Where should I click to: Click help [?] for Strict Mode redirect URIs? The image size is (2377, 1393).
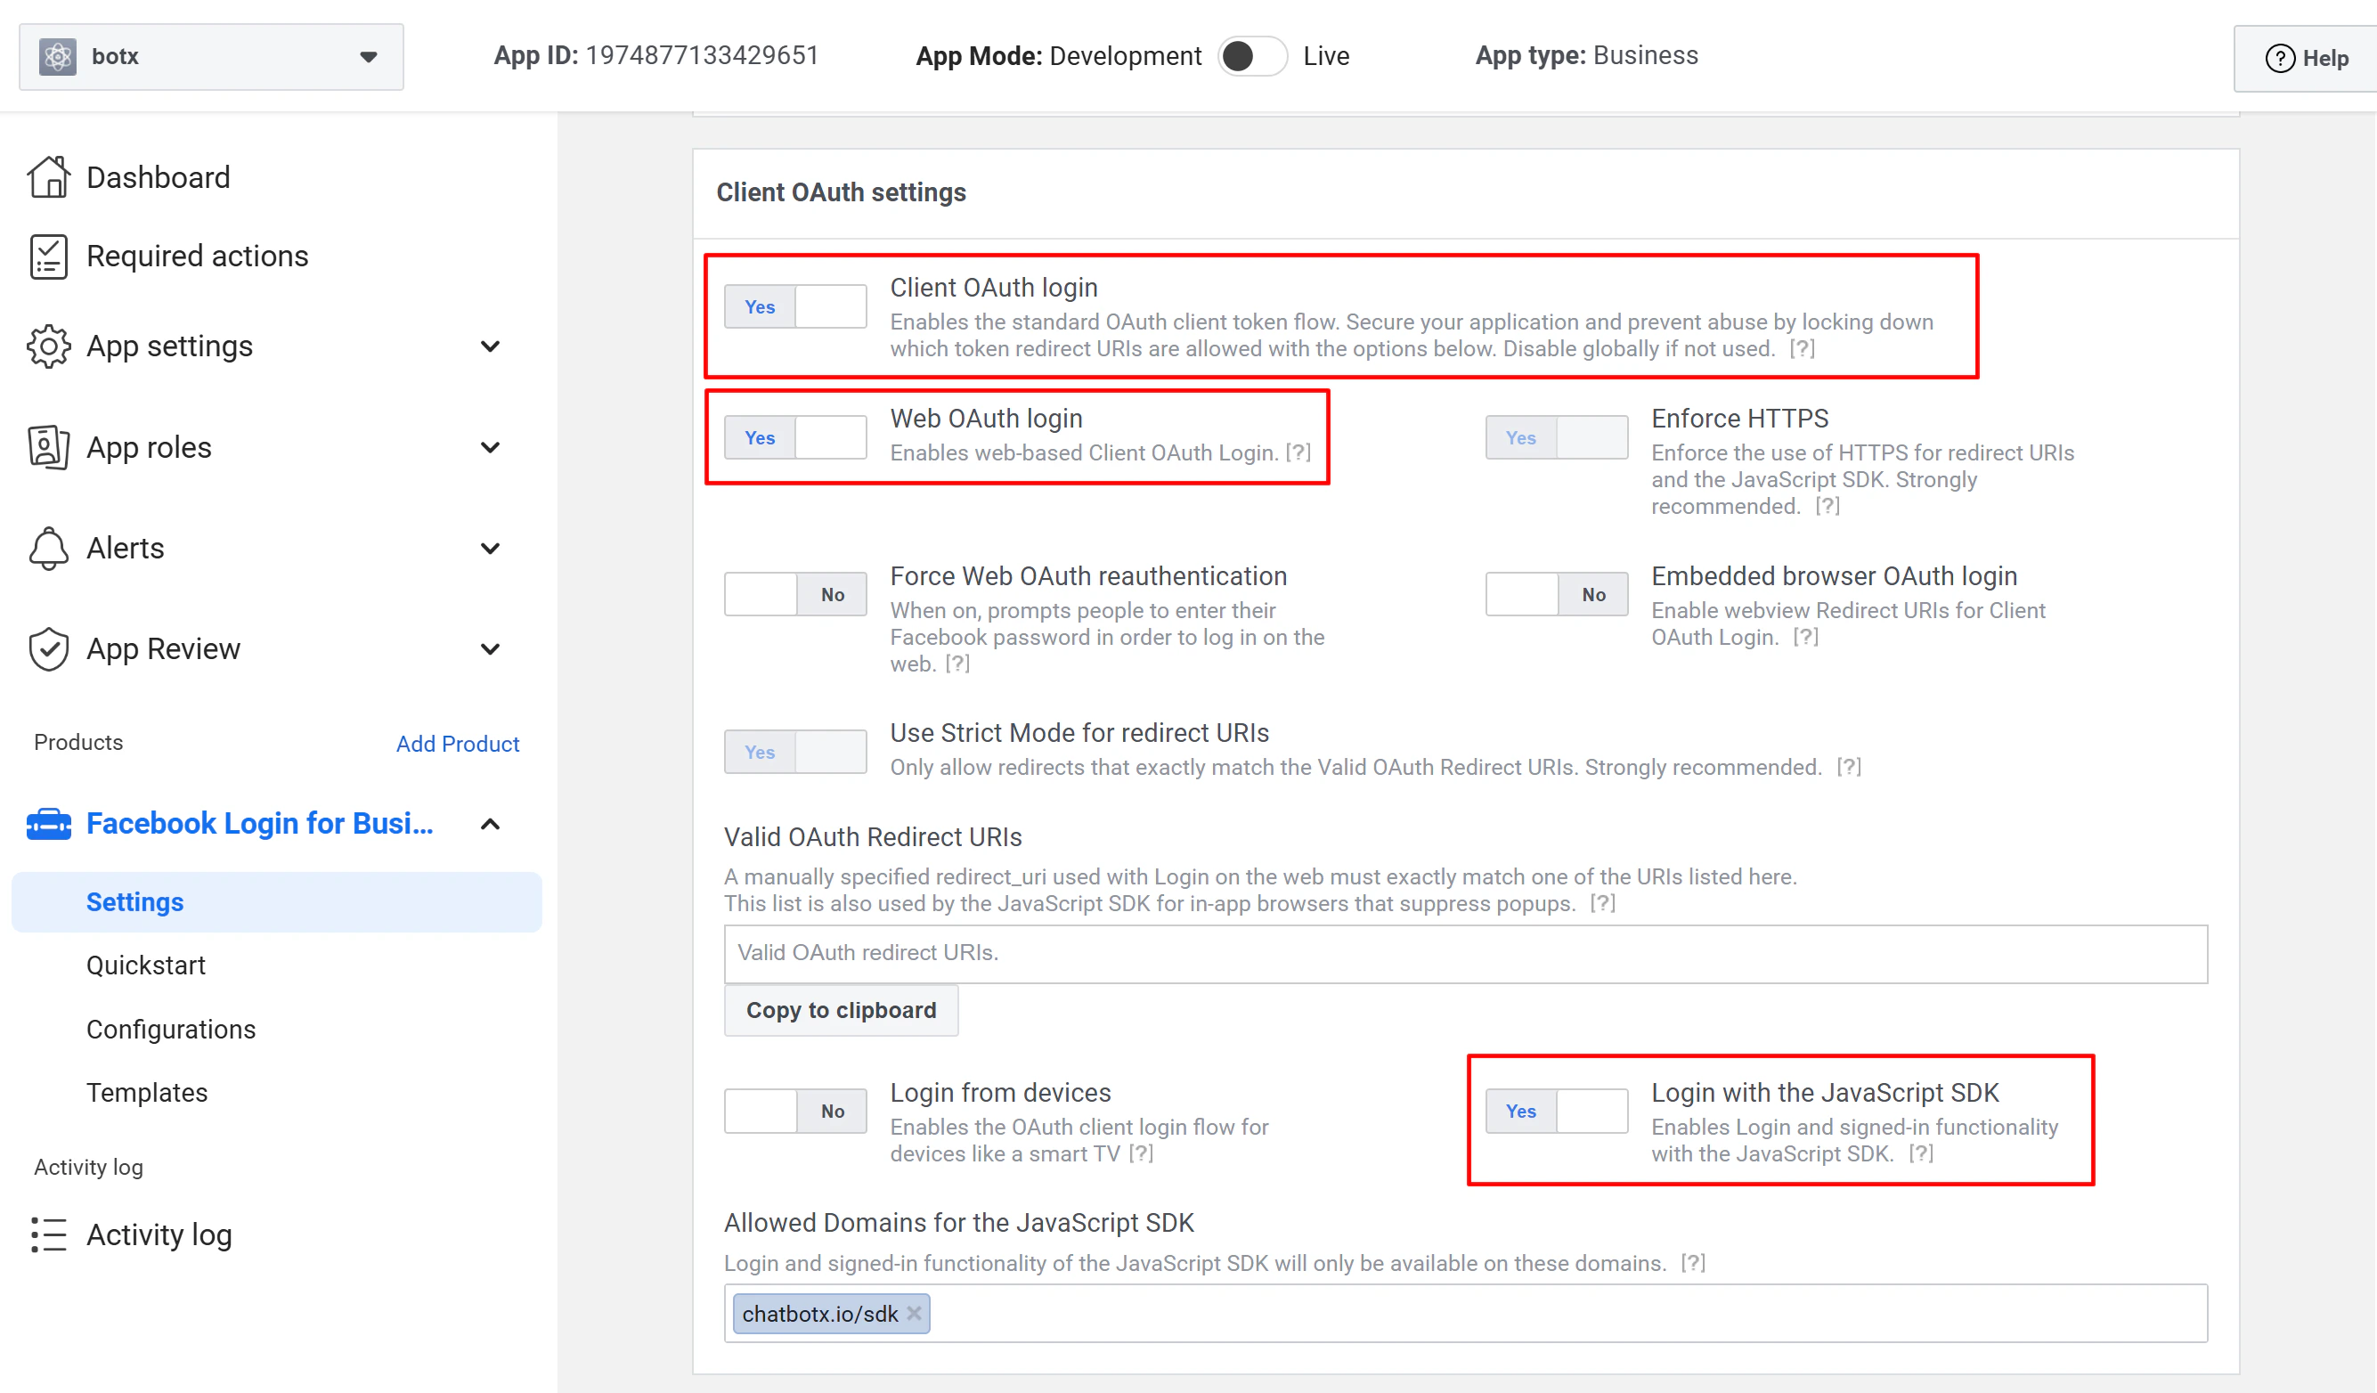(x=1849, y=767)
